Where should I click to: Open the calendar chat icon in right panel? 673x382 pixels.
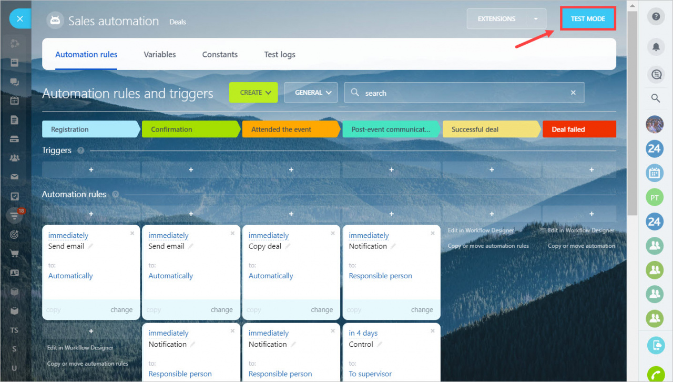pos(655,173)
